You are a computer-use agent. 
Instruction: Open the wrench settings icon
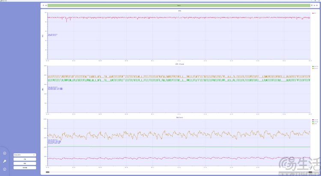pyautogui.click(x=5, y=161)
